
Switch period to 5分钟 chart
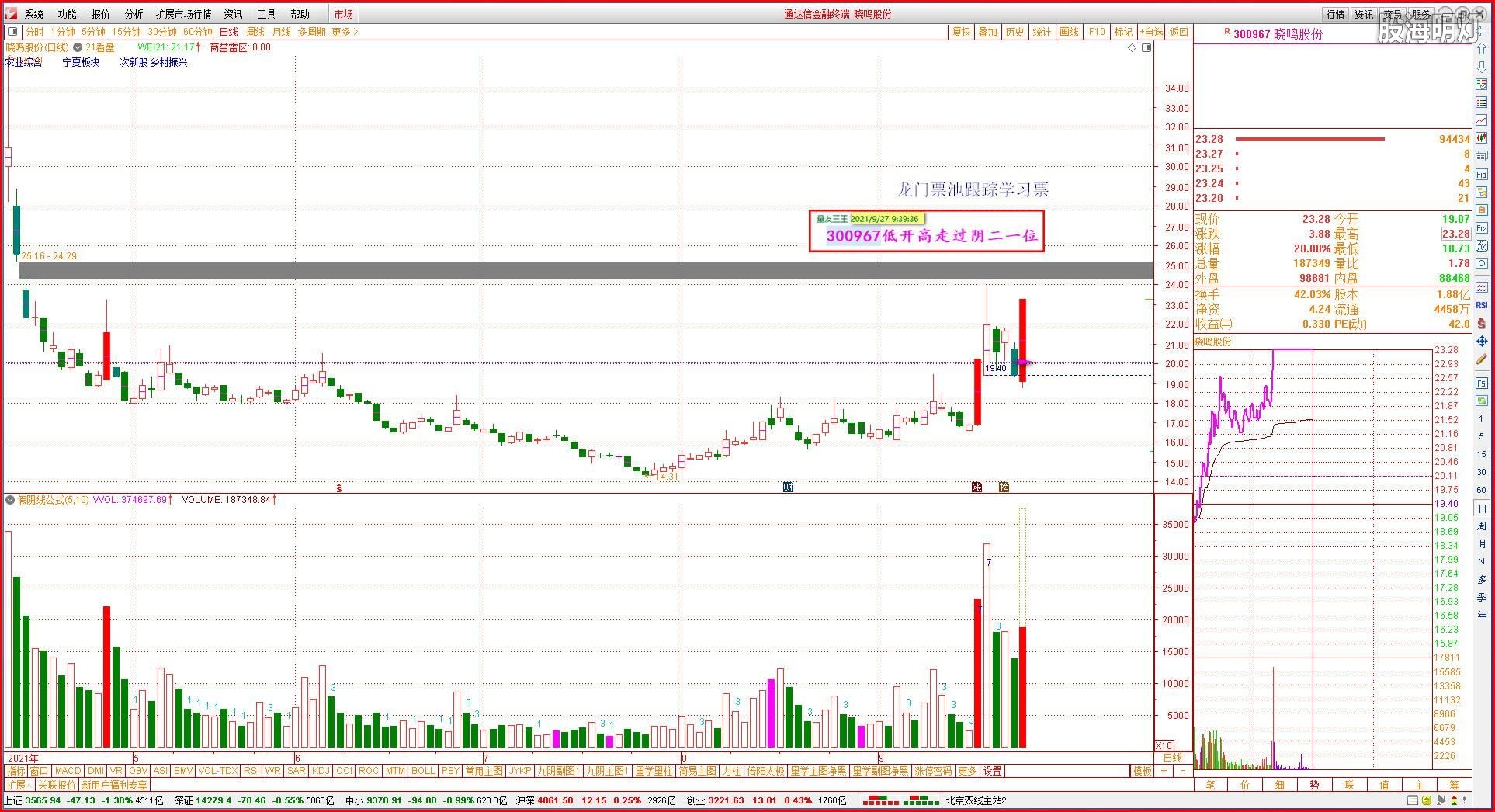tap(93, 32)
